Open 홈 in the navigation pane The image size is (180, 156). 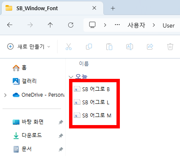click(x=19, y=68)
